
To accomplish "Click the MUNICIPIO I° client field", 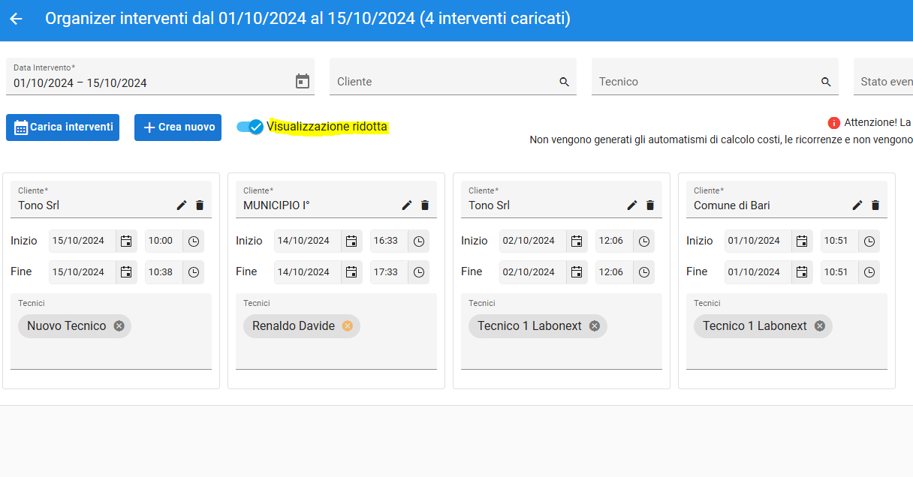I will pos(336,199).
